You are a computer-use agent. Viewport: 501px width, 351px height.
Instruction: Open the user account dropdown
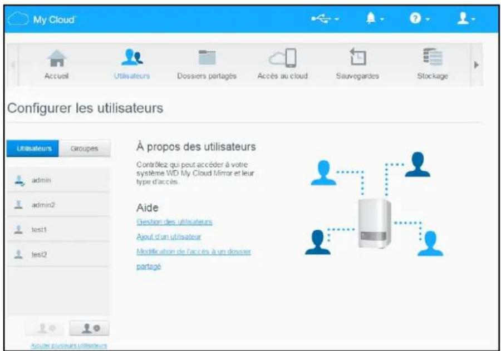pos(466,19)
